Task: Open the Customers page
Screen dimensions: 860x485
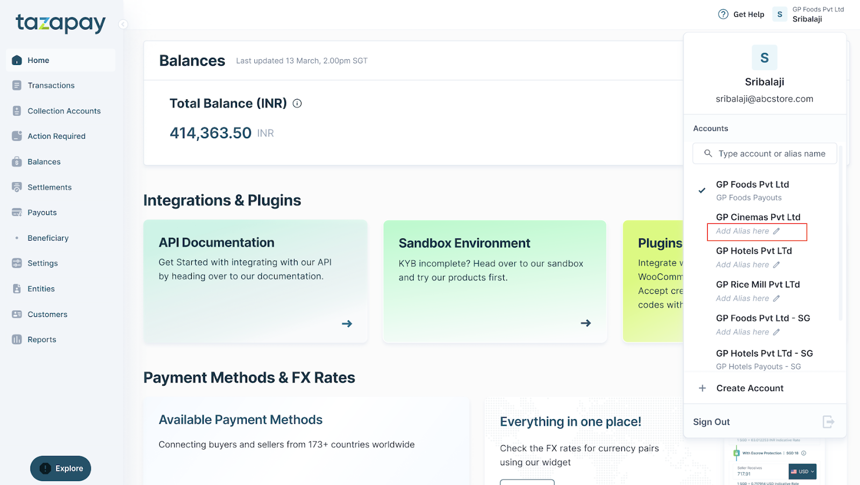Action: point(47,314)
